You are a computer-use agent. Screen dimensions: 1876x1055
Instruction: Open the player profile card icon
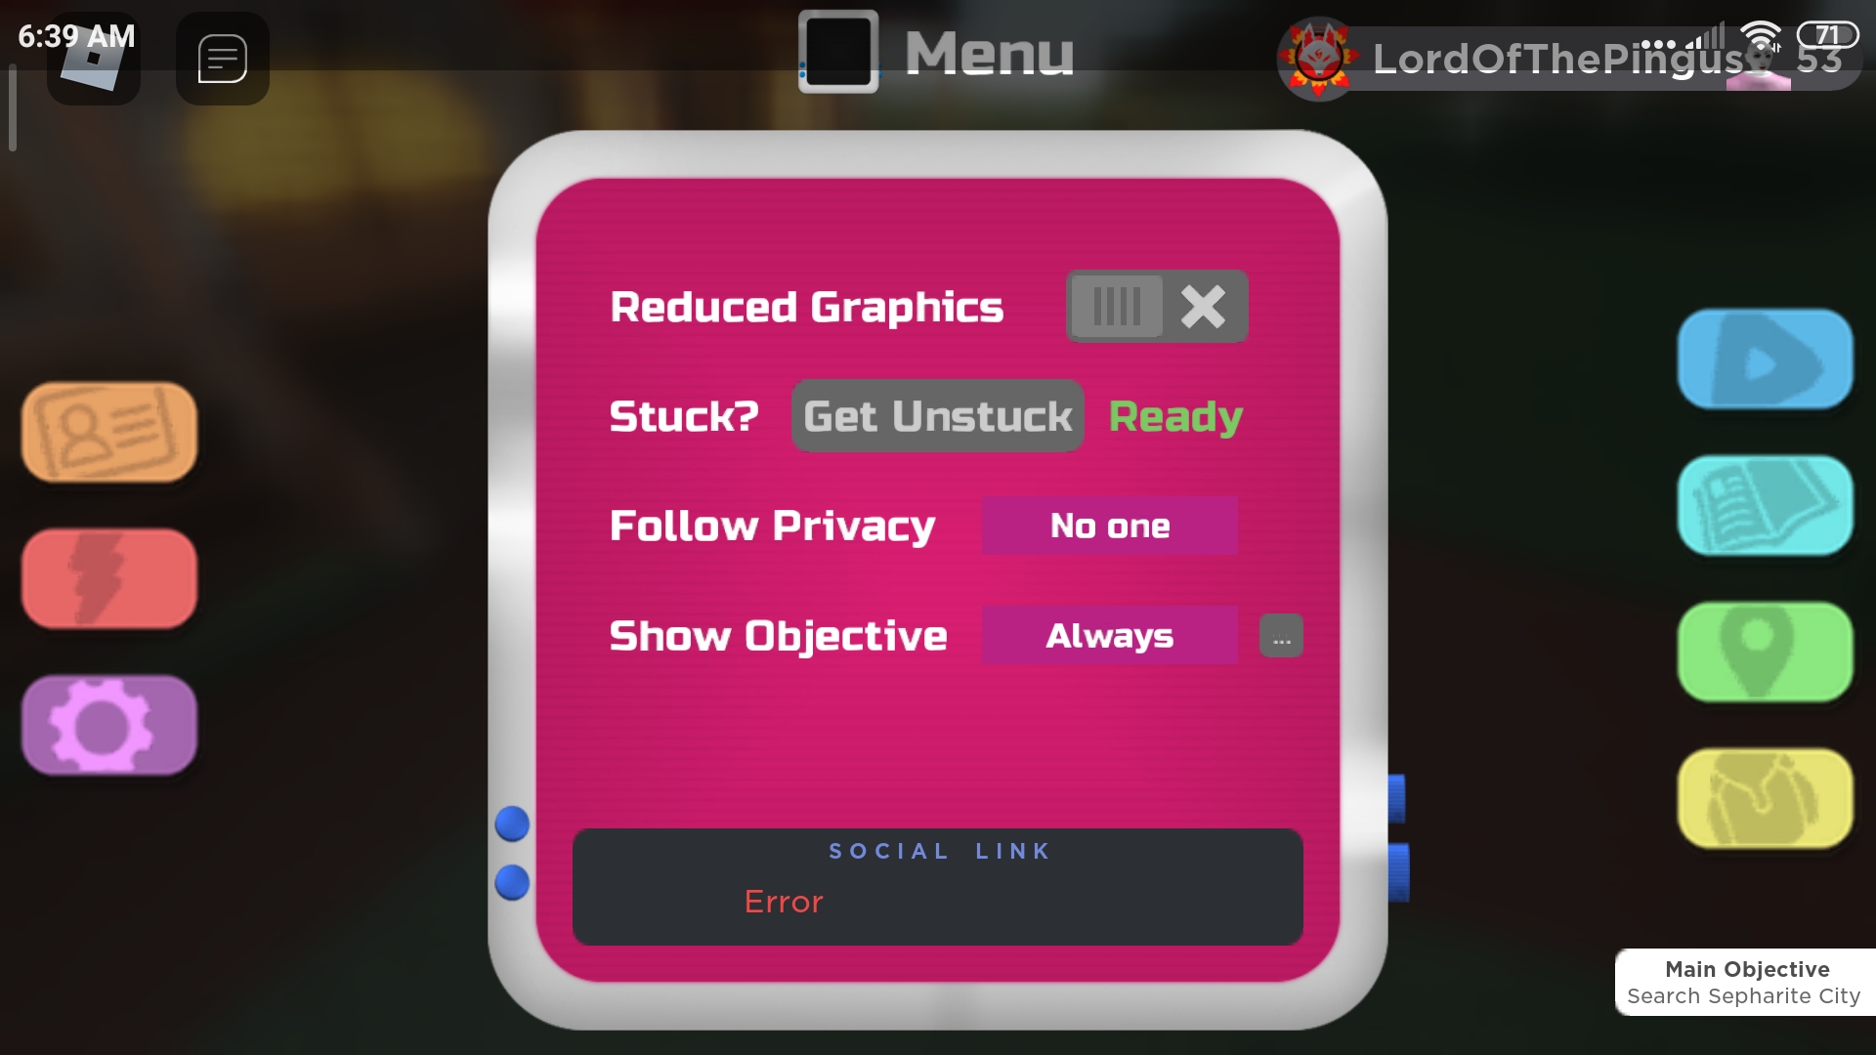point(109,432)
